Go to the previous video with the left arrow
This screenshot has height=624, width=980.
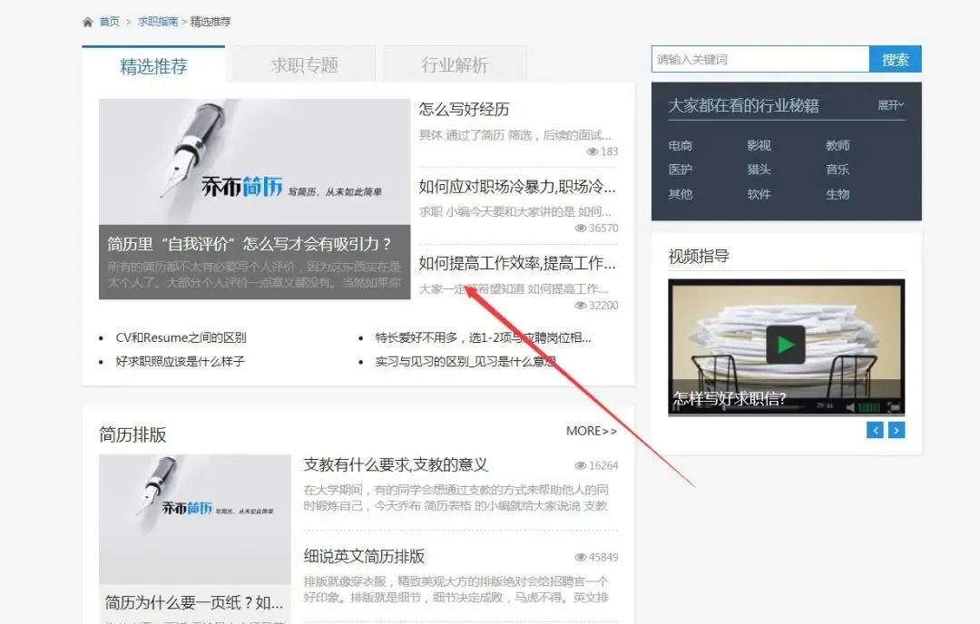pos(876,430)
